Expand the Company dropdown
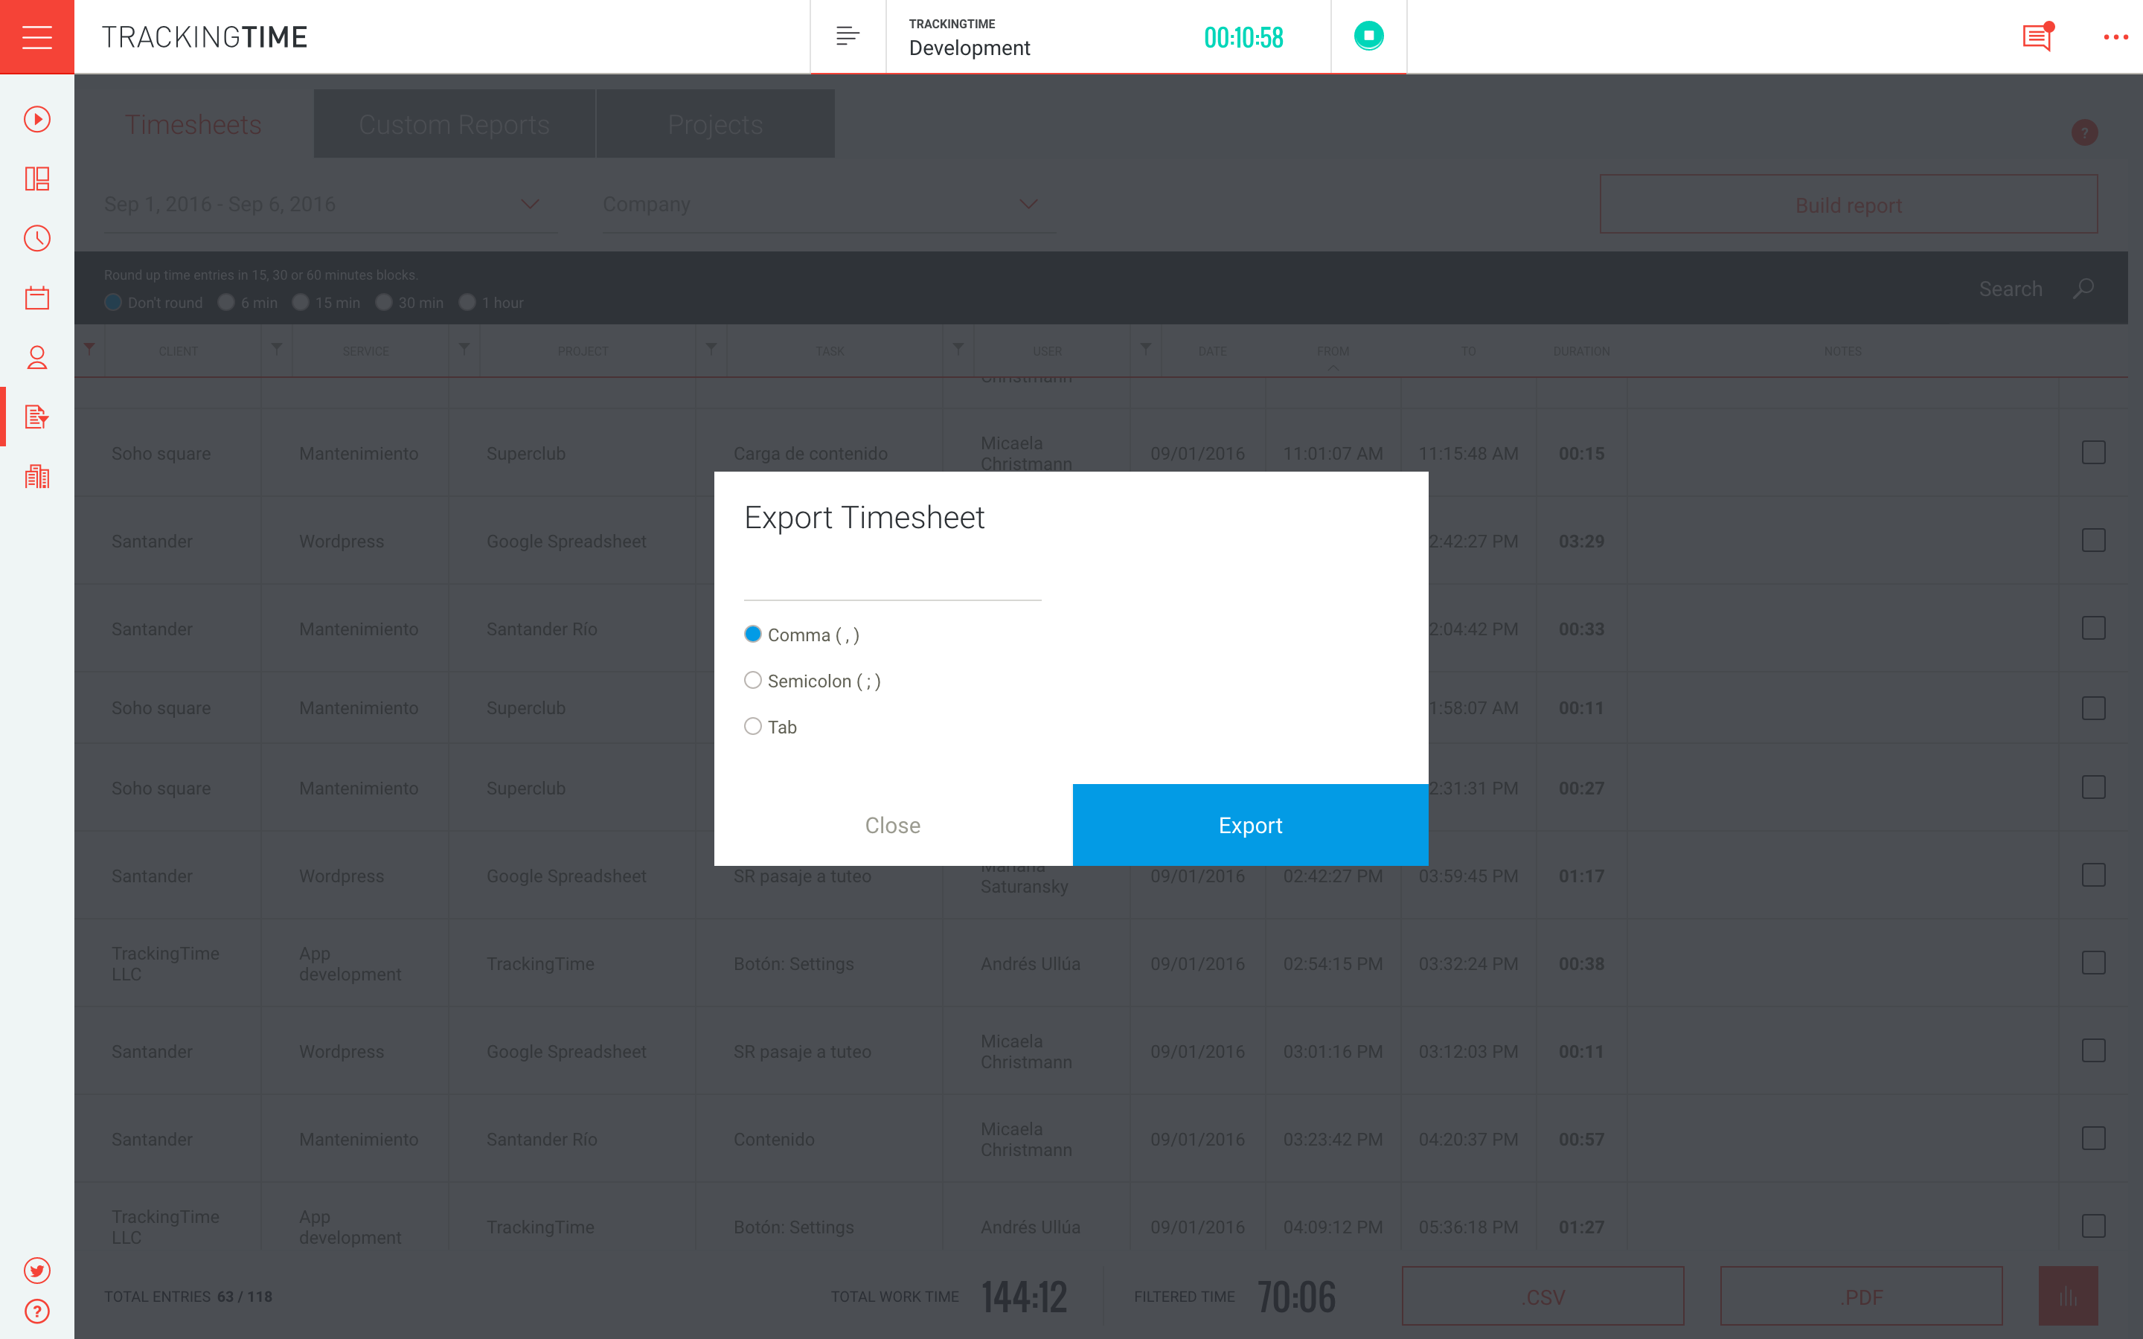The width and height of the screenshot is (2143, 1339). coord(1027,205)
